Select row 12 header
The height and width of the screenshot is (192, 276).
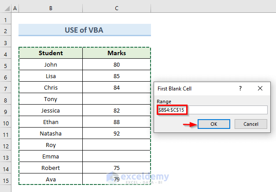[5, 145]
